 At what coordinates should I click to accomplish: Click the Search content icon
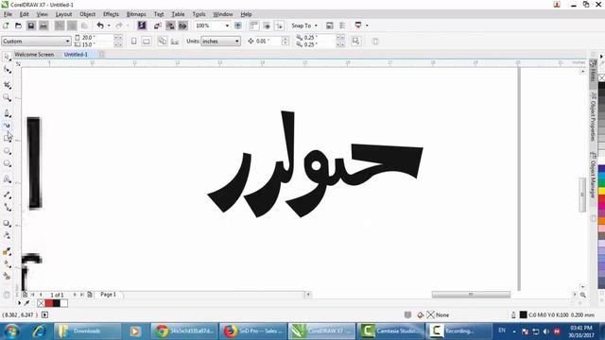142,25
